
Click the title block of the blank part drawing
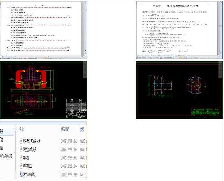tap(206, 112)
